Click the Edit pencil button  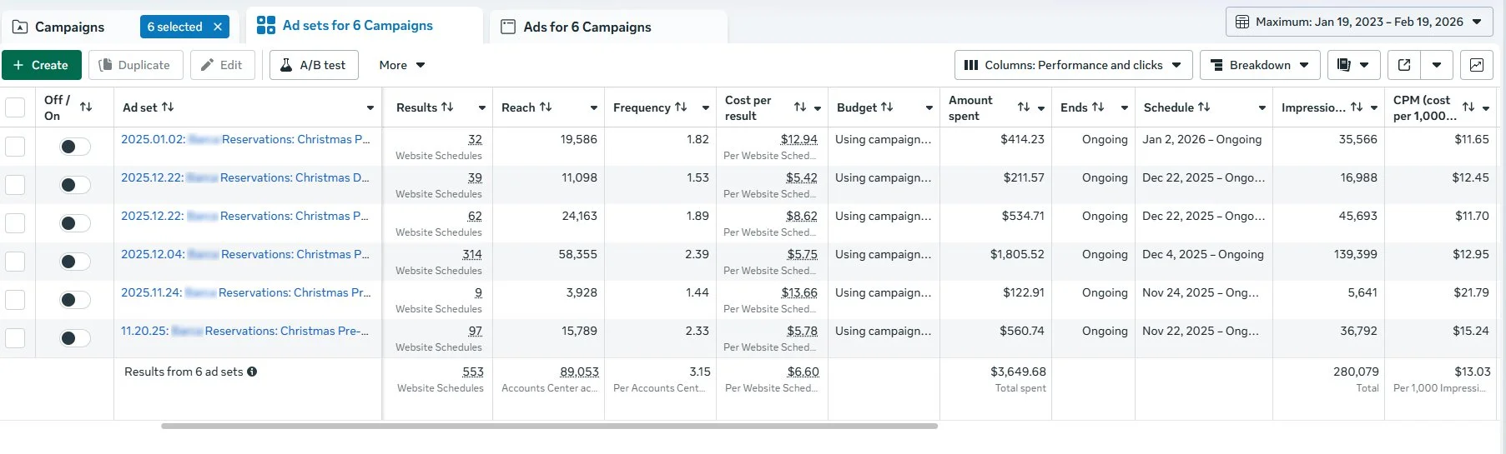pos(222,65)
